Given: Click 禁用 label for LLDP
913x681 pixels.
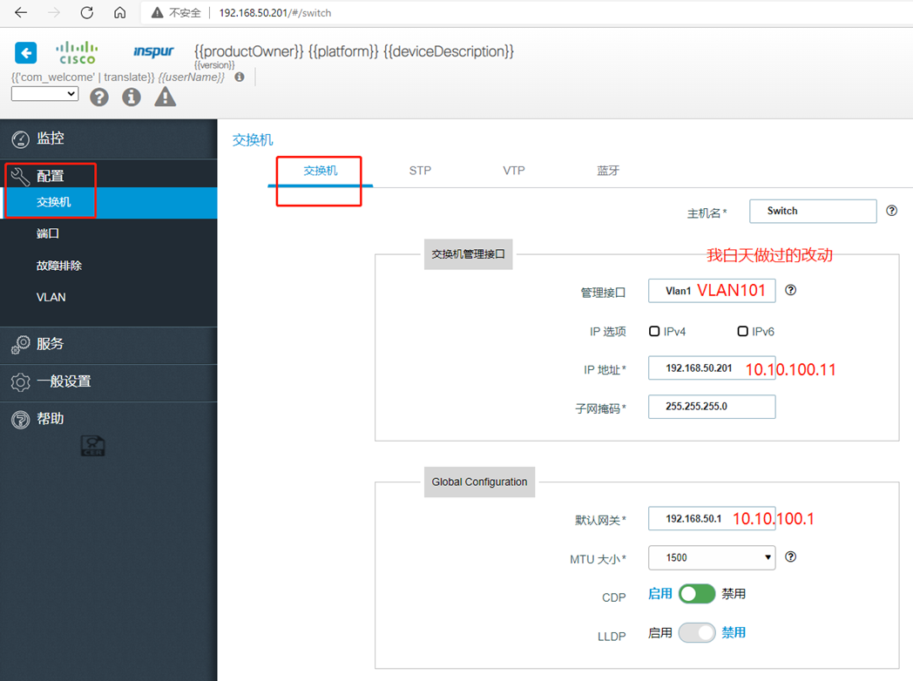Looking at the screenshot, I should tap(734, 633).
